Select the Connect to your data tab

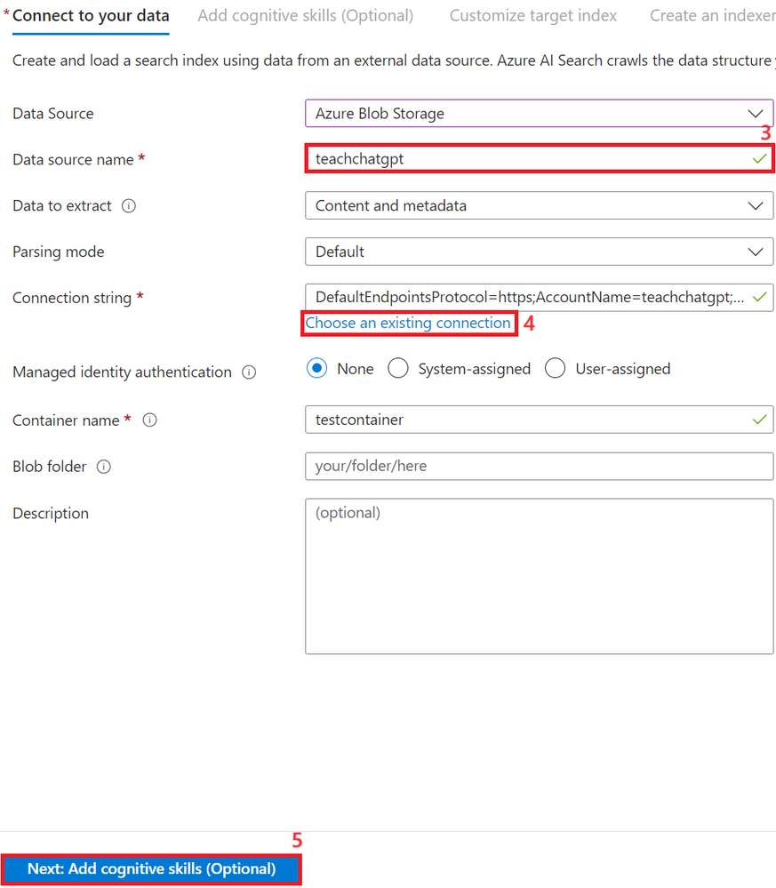click(91, 16)
